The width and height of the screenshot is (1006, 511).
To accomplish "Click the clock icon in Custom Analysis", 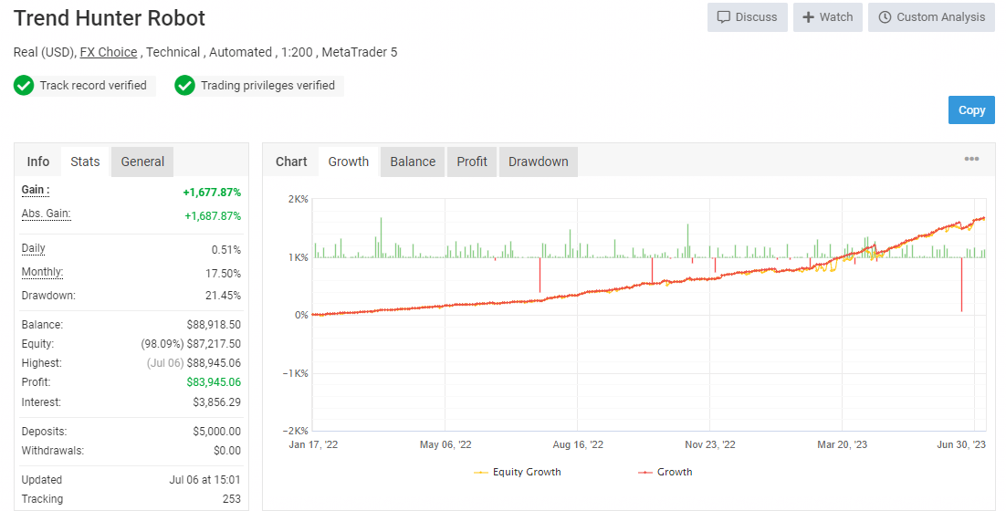I will (885, 17).
